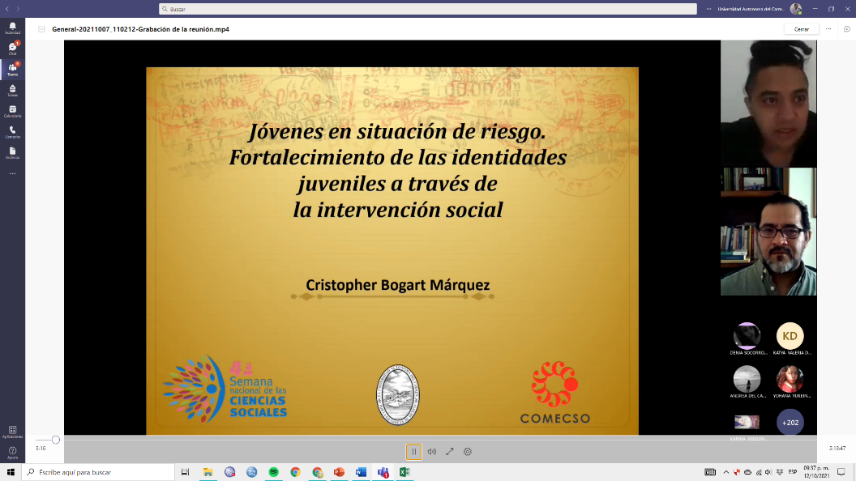The height and width of the screenshot is (481, 856).
Task: Close the video with Cerrar button
Action: click(x=802, y=29)
